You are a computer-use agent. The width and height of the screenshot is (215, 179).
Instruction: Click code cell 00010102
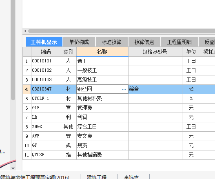point(46,71)
